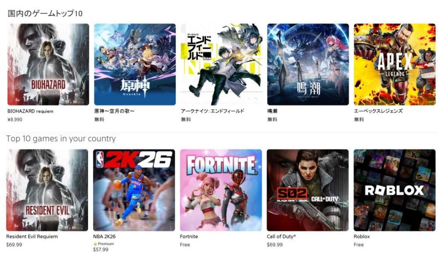Click the 国内のゲームトップ10 section heading
This screenshot has width=438, height=261.
[45, 14]
